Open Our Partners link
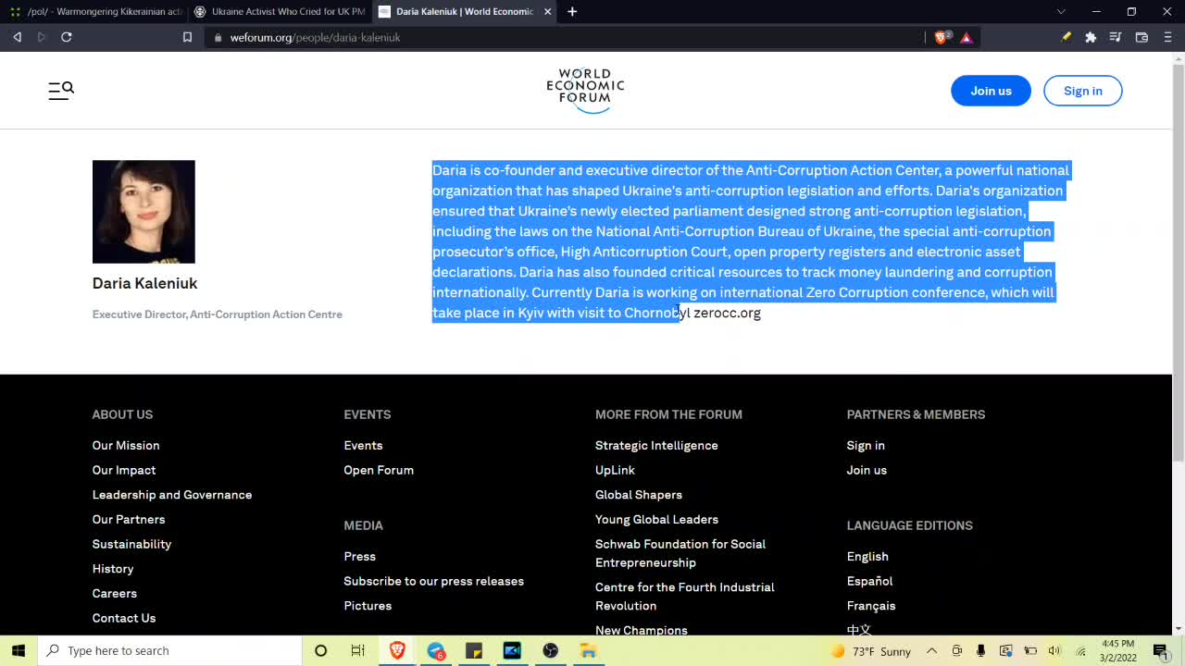Image resolution: width=1185 pixels, height=666 pixels. coord(129,520)
